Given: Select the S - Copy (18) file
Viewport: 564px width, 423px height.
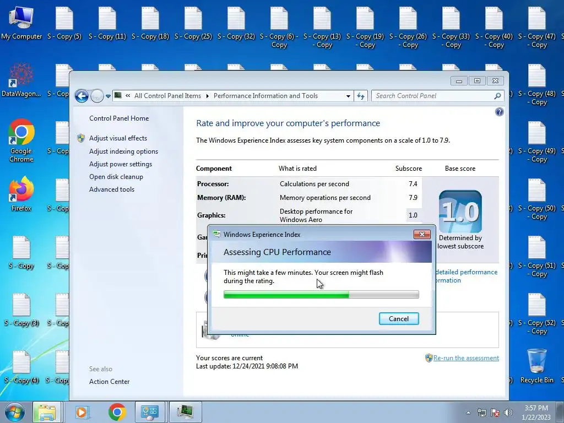Looking at the screenshot, I should point(150,23).
